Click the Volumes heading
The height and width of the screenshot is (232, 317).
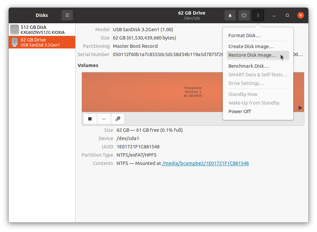click(88, 65)
